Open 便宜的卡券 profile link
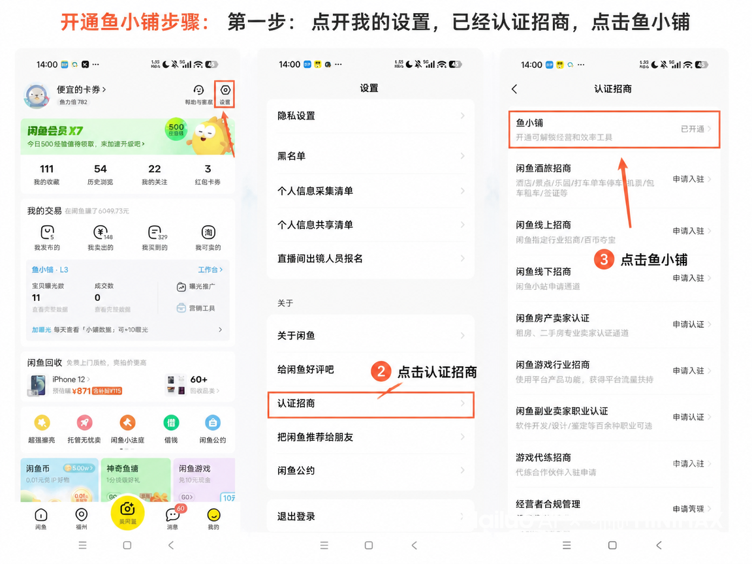This screenshot has width=752, height=564. tap(81, 89)
